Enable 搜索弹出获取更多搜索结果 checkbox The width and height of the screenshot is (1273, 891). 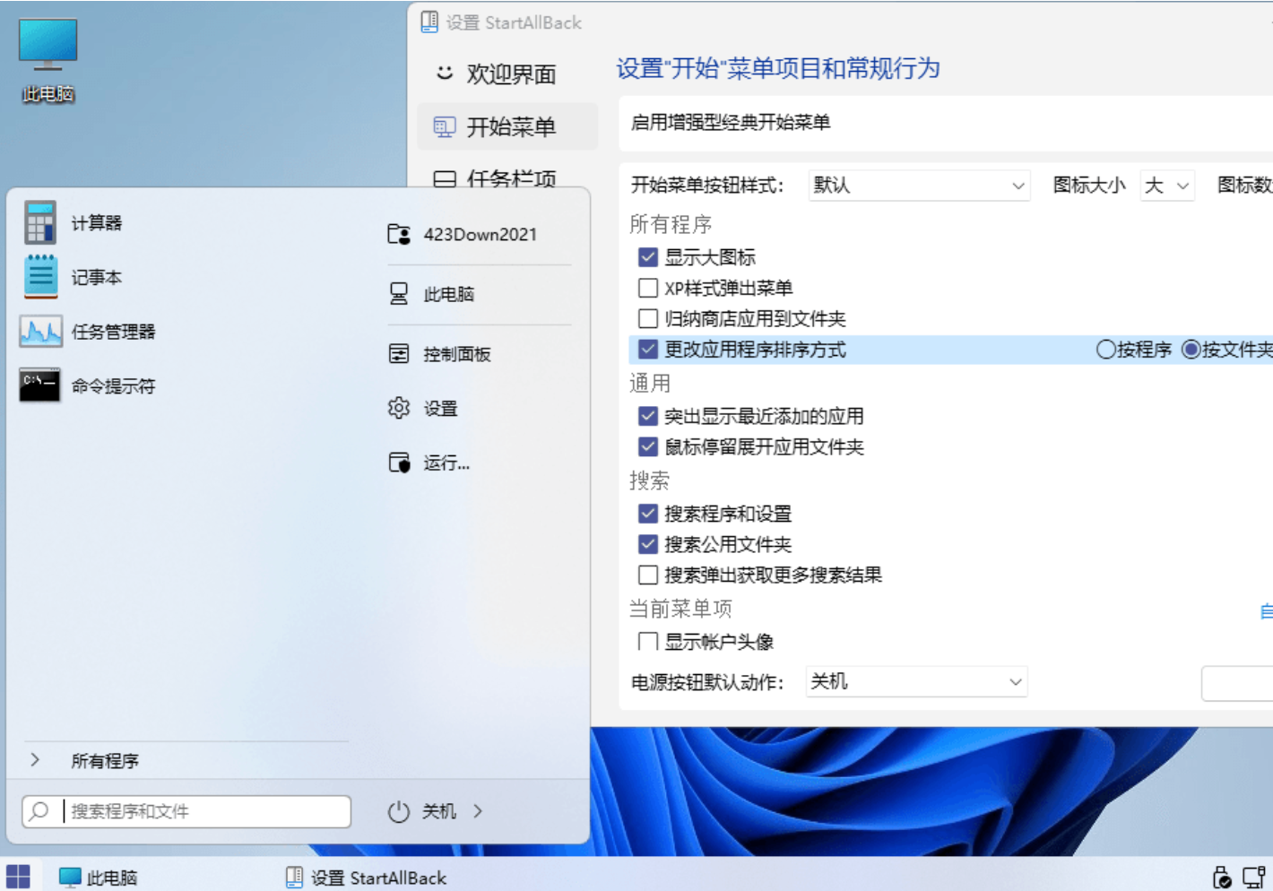tap(648, 575)
